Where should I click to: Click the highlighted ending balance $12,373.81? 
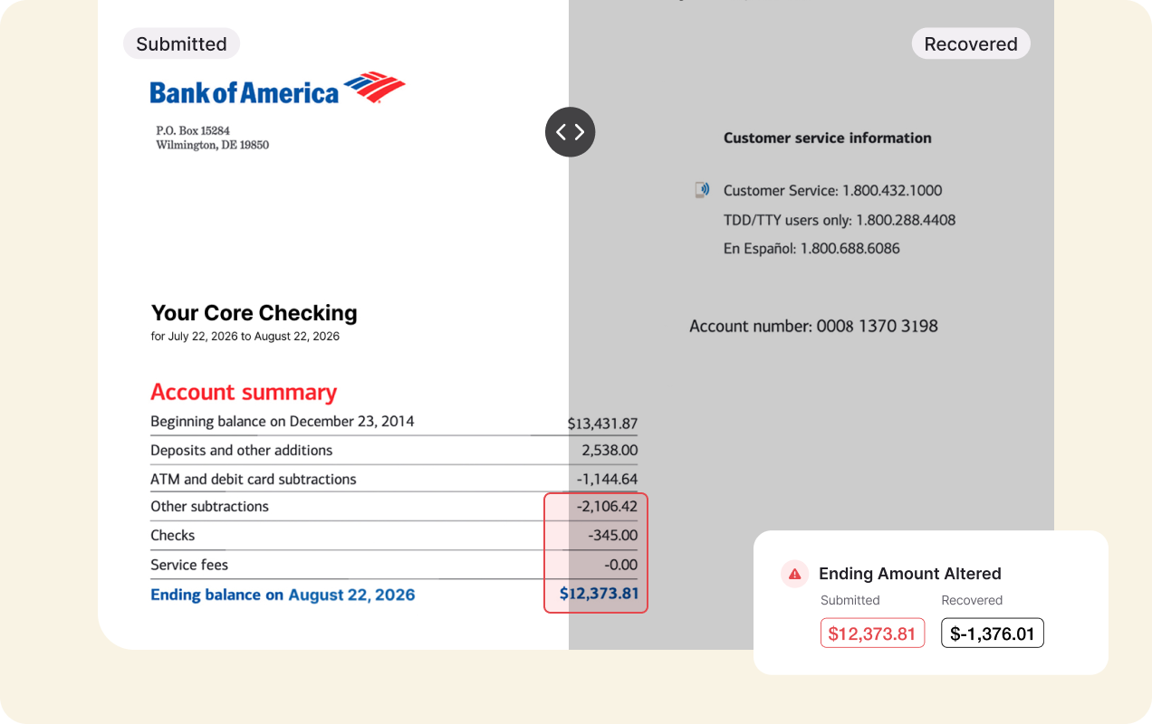click(599, 594)
